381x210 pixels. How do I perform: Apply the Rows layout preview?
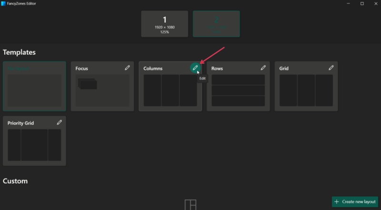pos(238,90)
